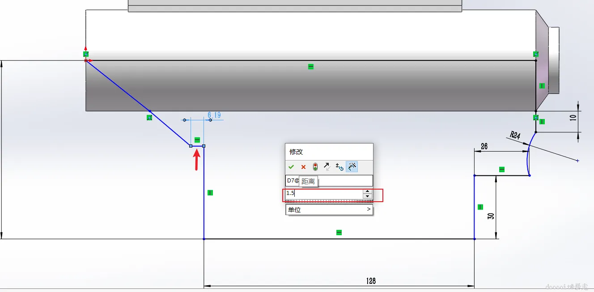Expand the 单位 units submenu

329,210
